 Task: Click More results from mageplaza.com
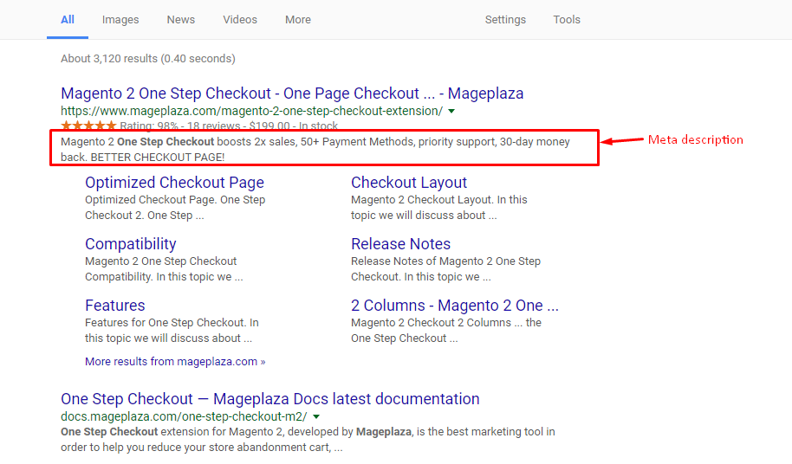click(x=175, y=362)
